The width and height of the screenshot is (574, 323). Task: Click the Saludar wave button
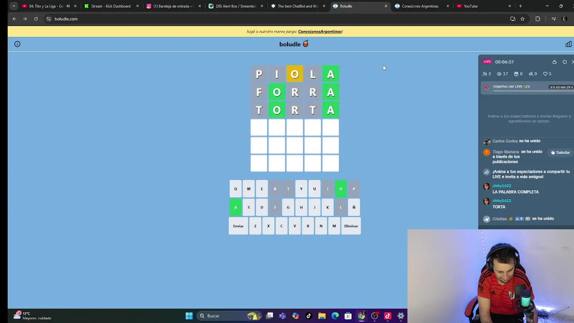point(561,153)
